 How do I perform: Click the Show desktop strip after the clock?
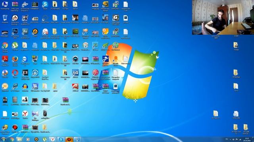tap(253, 139)
